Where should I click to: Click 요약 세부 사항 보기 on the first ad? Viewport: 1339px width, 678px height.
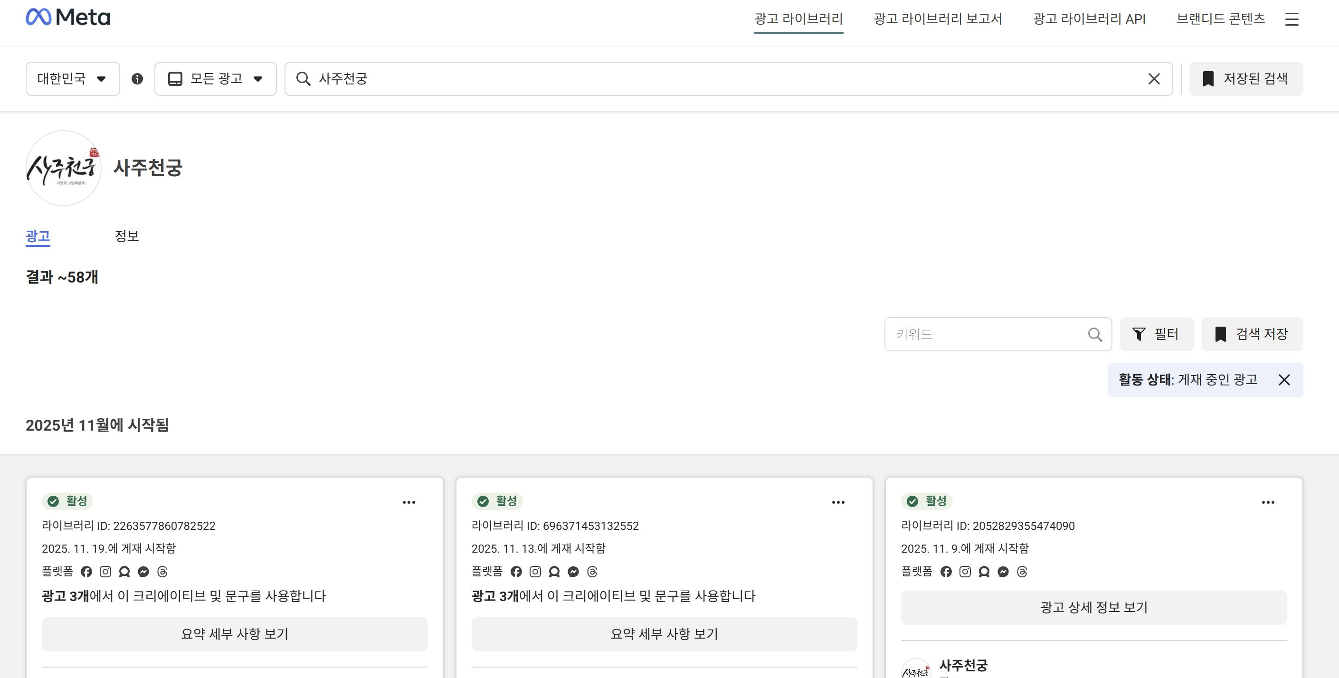235,634
